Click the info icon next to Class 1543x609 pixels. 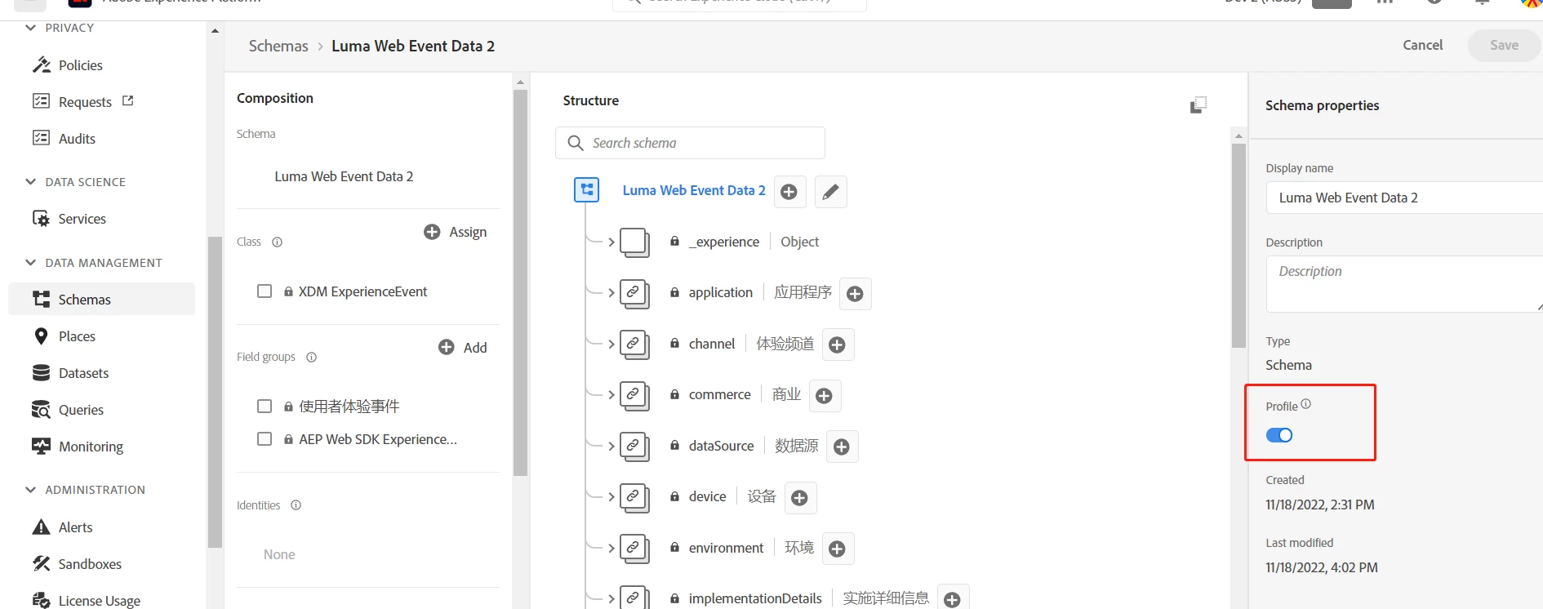277,242
